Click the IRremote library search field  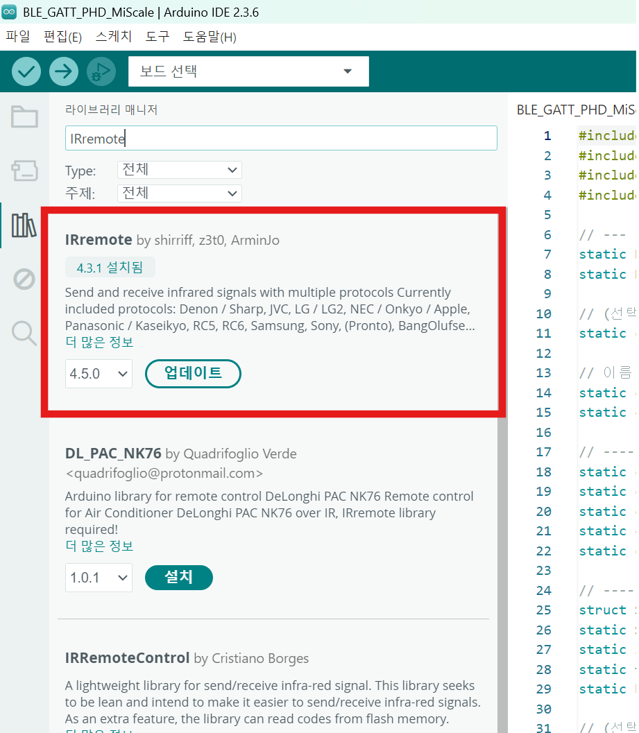[281, 139]
